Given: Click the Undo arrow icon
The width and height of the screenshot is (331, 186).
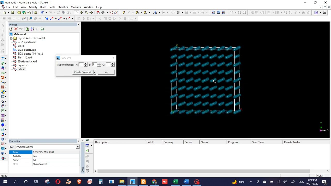Looking at the screenshot, I should pyautogui.click(x=42, y=12).
